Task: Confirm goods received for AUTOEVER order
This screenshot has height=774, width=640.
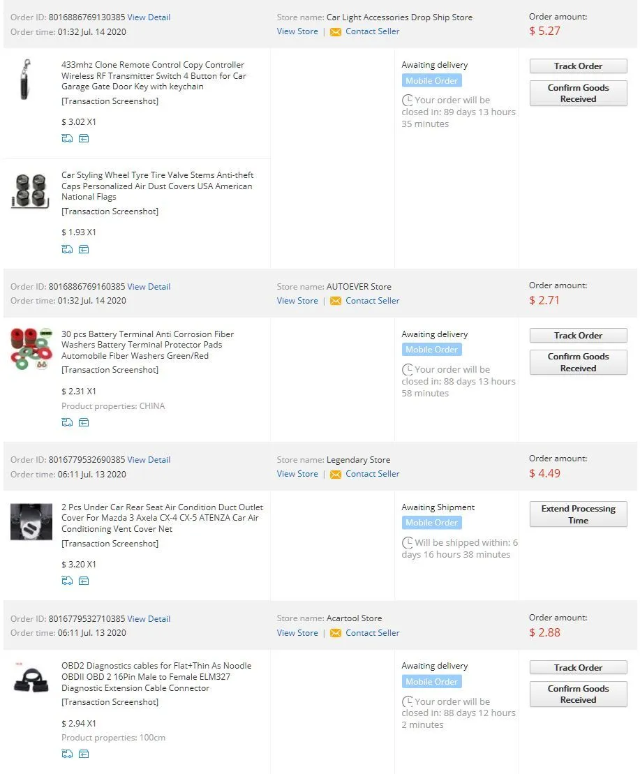Action: pos(578,362)
